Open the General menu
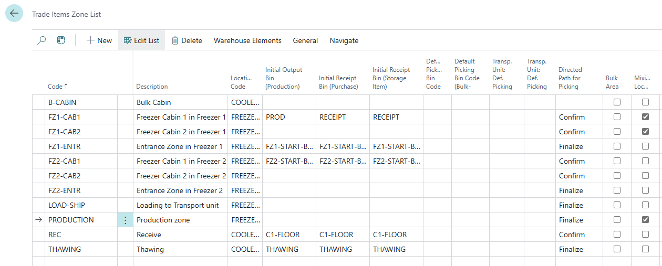This screenshot has height=266, width=662. click(x=305, y=40)
